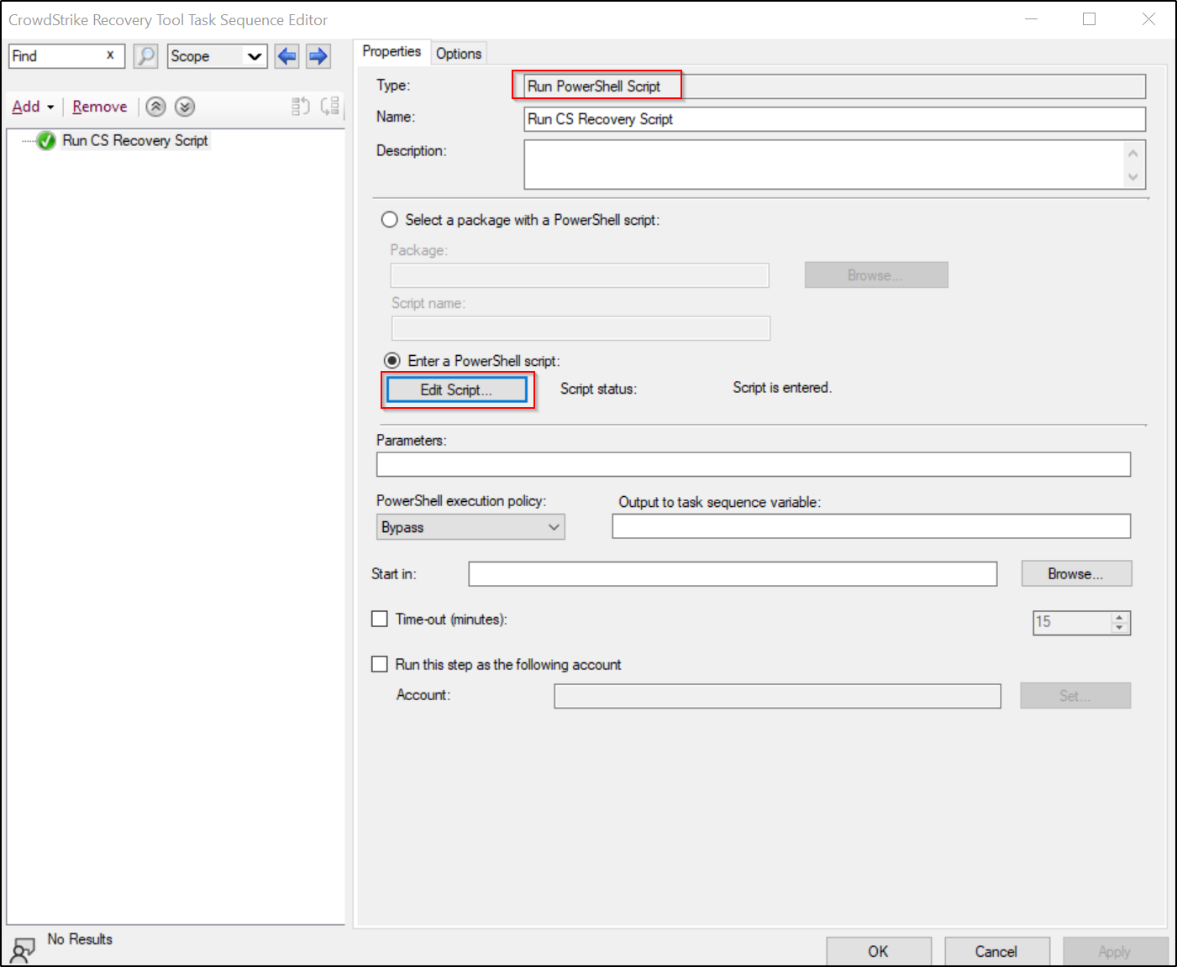Open the Add dropdown menu

tap(33, 107)
